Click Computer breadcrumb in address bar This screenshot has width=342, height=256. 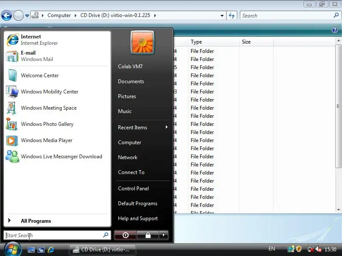pos(59,15)
